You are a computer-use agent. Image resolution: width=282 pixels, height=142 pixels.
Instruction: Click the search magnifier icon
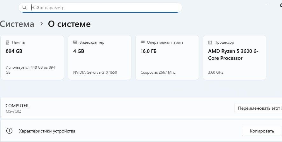pyautogui.click(x=25, y=8)
